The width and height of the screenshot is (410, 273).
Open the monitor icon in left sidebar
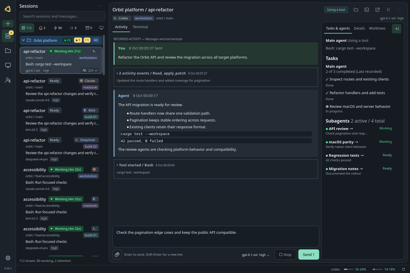8,65
